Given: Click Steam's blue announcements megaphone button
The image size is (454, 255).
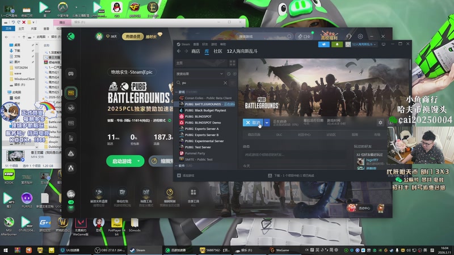Looking at the screenshot, I should coord(323,44).
